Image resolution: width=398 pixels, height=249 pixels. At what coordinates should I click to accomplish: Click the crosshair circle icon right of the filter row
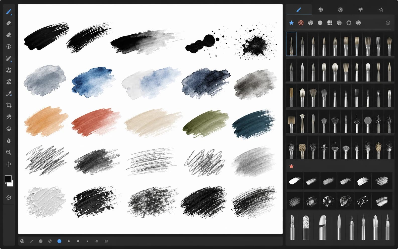point(388,23)
